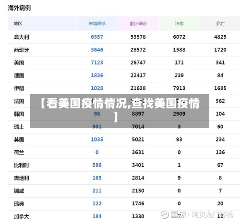Viewport: 240px width, 222px height.
Task: Select the 德国 row label
Action: click(19, 76)
